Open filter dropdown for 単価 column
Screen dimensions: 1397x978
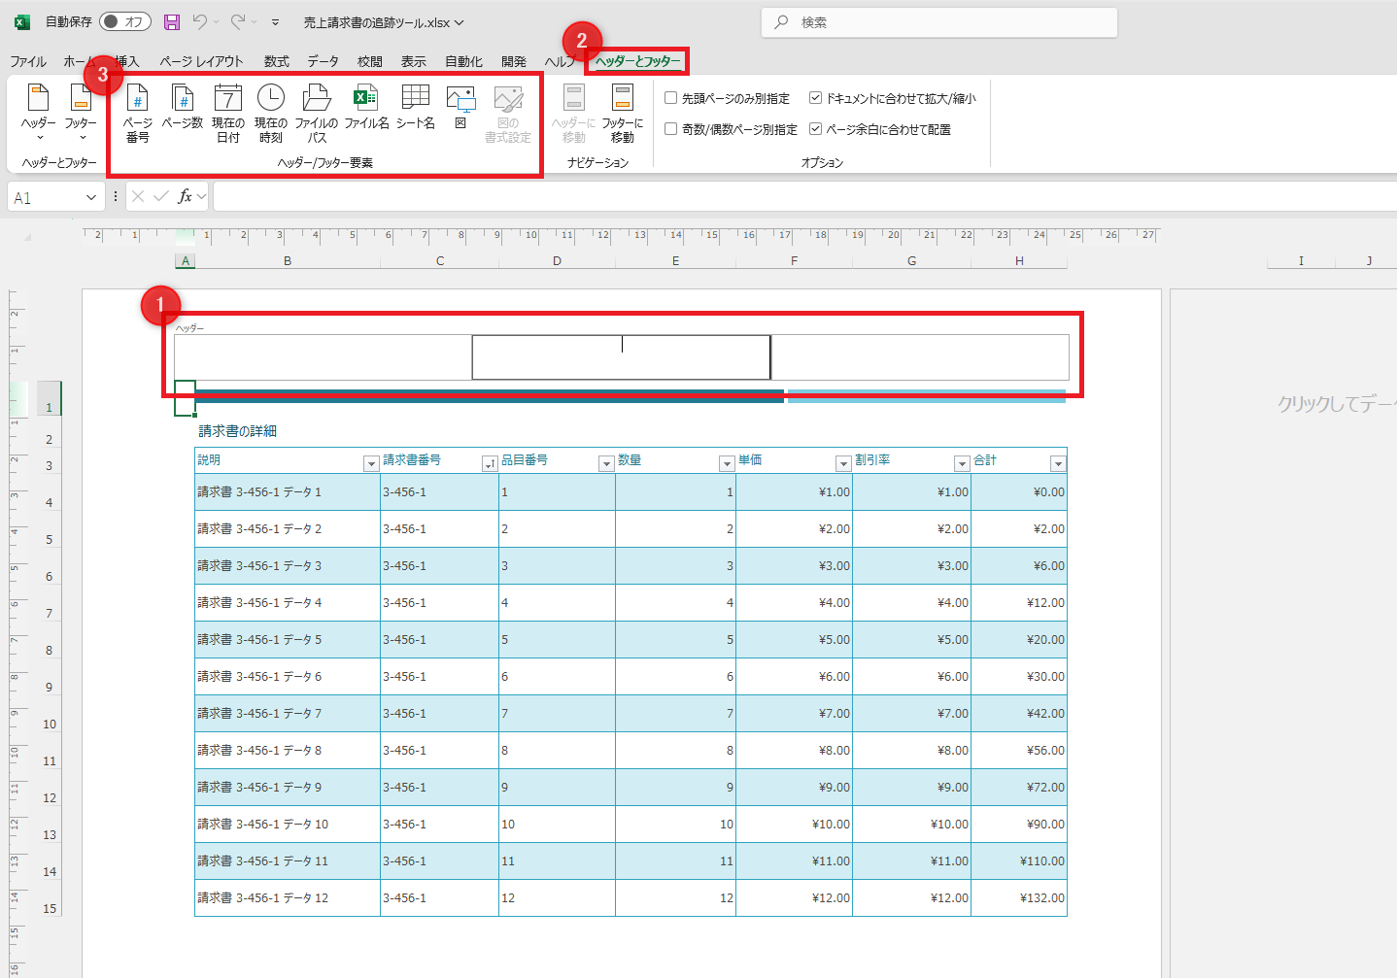click(843, 464)
